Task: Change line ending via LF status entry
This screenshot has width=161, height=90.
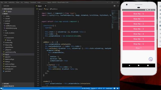Action: [x=104, y=88]
